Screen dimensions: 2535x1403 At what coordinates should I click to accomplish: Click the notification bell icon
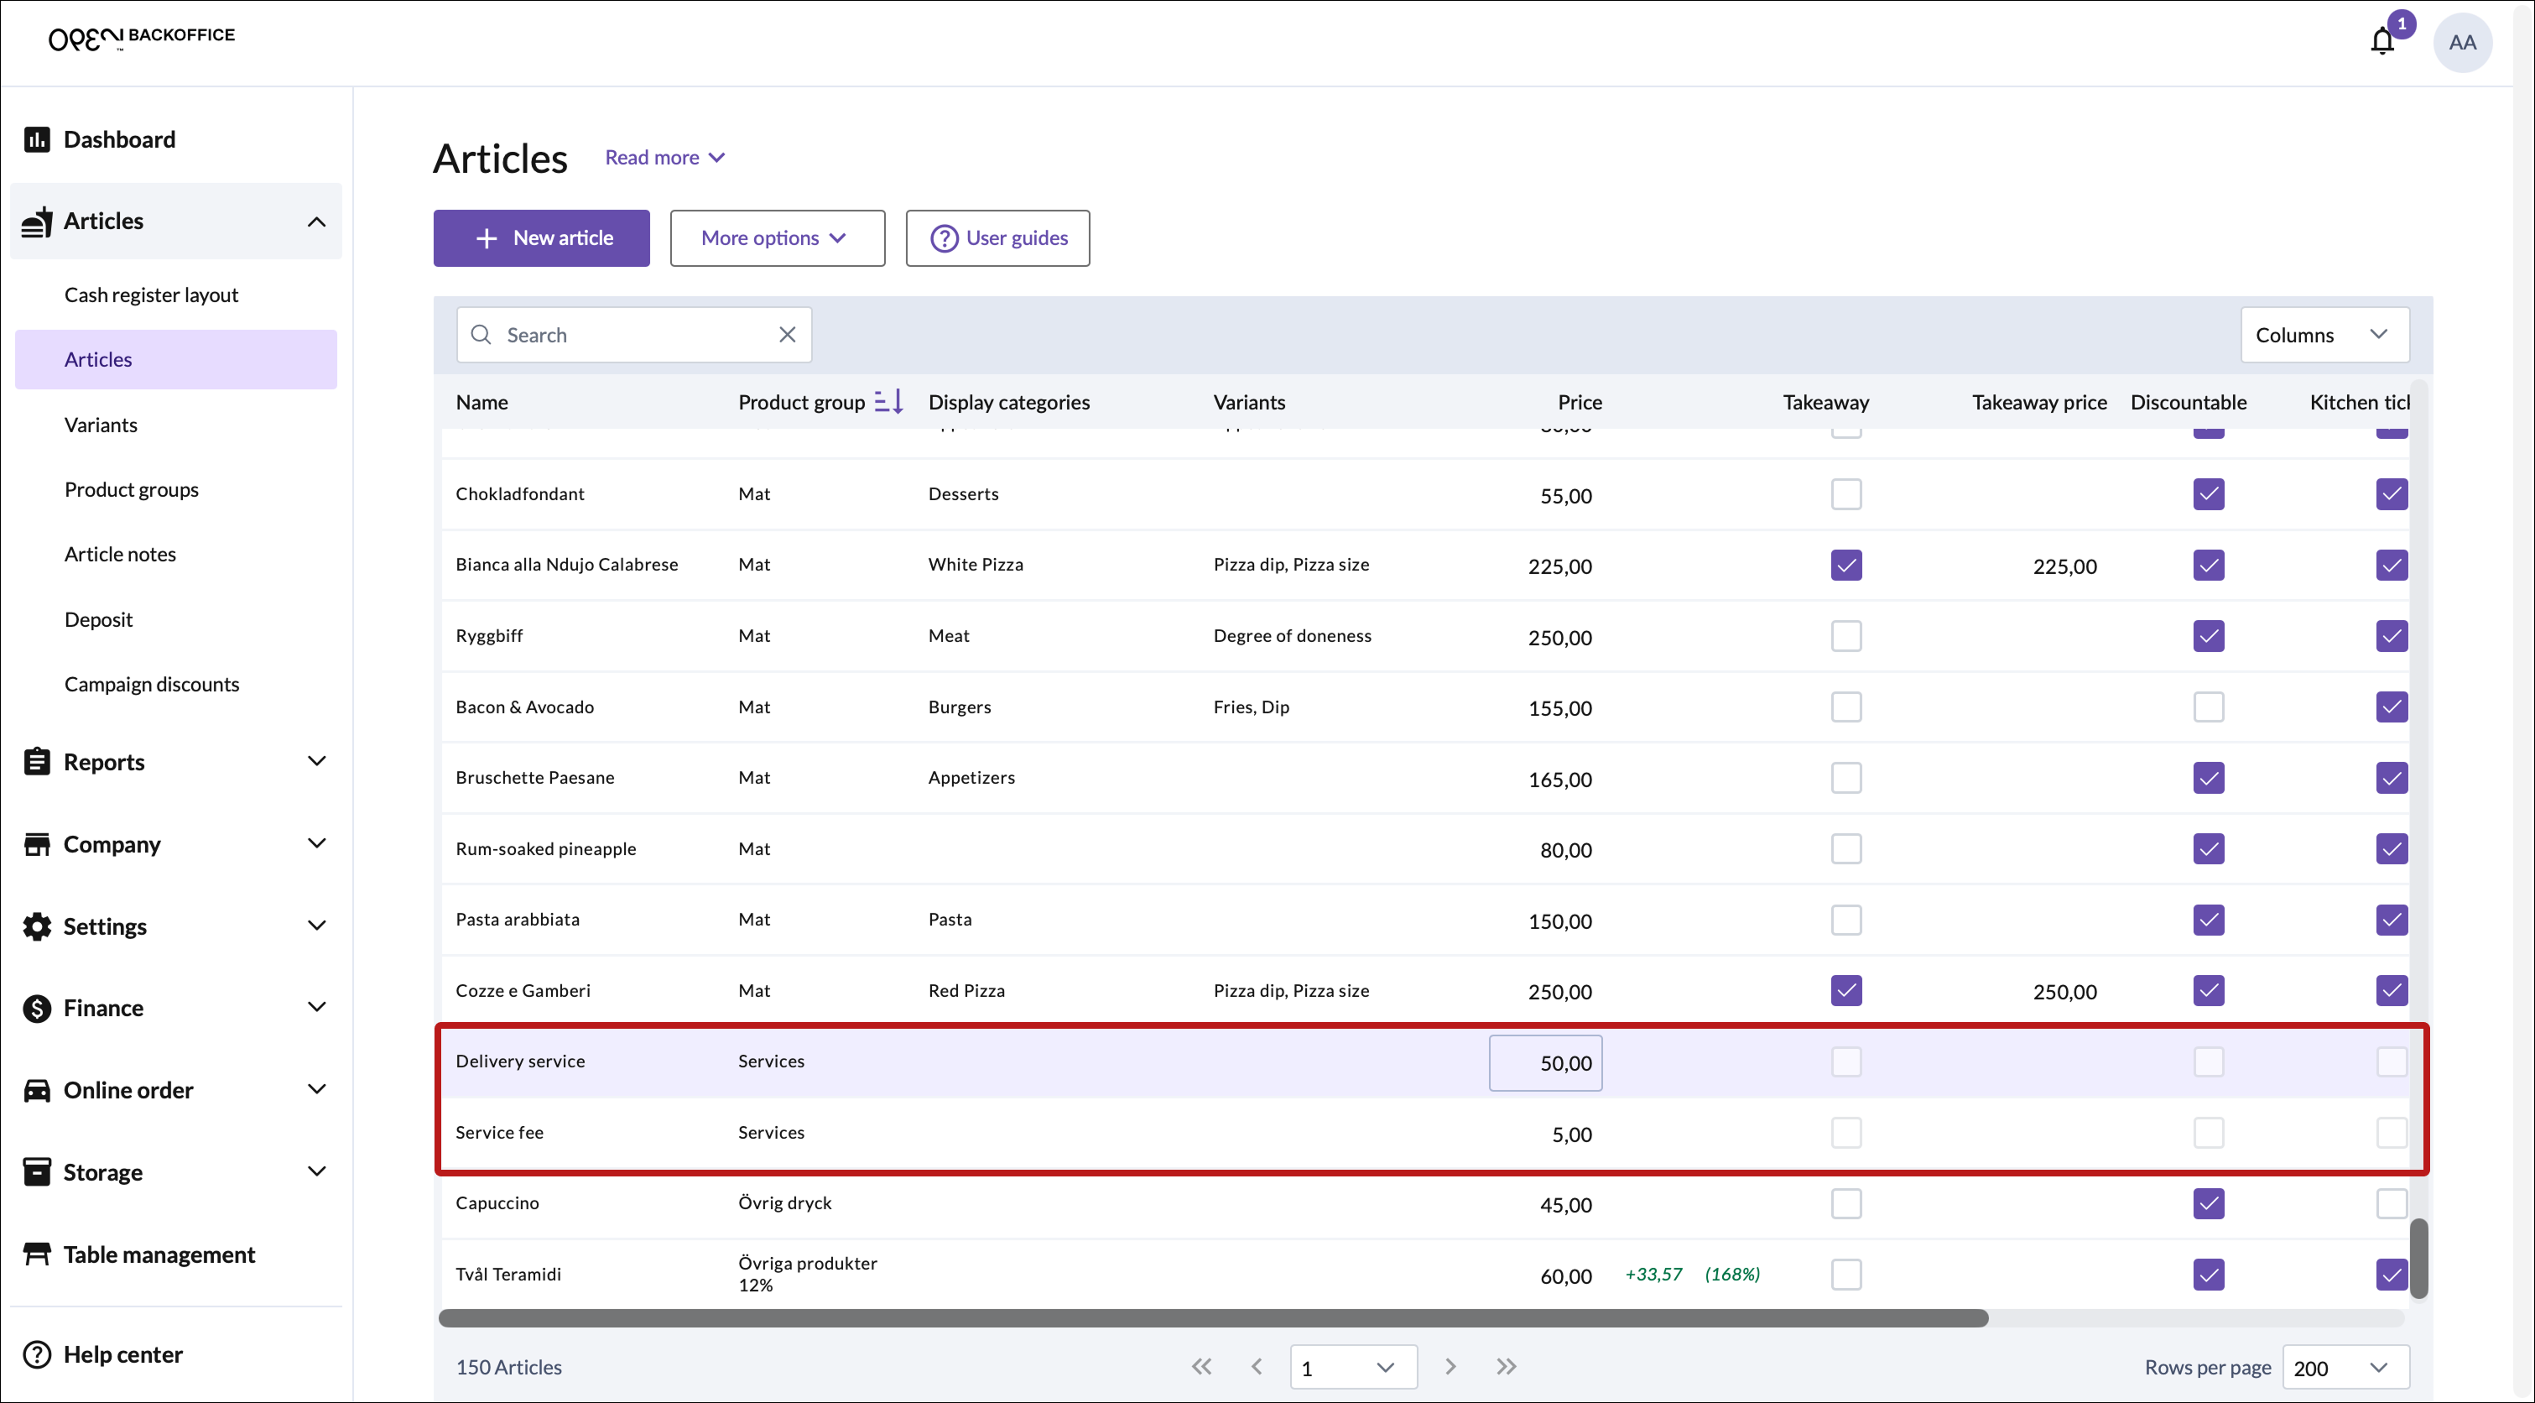click(x=2381, y=42)
